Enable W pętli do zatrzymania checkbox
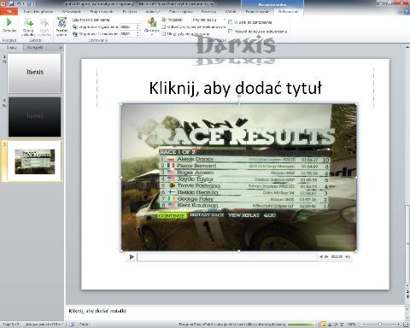The width and height of the screenshot is (410, 328). 231,22
